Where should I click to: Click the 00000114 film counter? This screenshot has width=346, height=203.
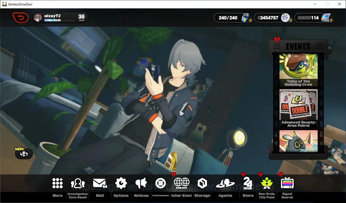click(x=308, y=18)
